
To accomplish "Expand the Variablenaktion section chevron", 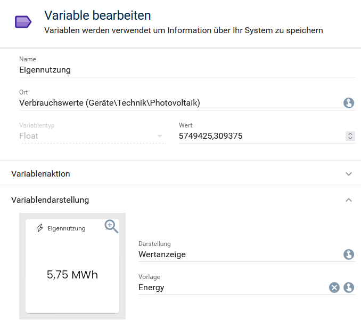I will click(x=349, y=174).
